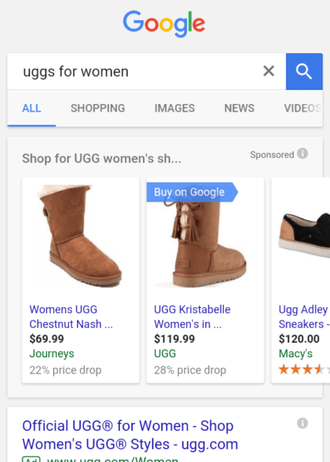Viewport: 330px width, 462px height.
Task: Open the UGG Kristabelle Women's product link
Action: point(192,316)
